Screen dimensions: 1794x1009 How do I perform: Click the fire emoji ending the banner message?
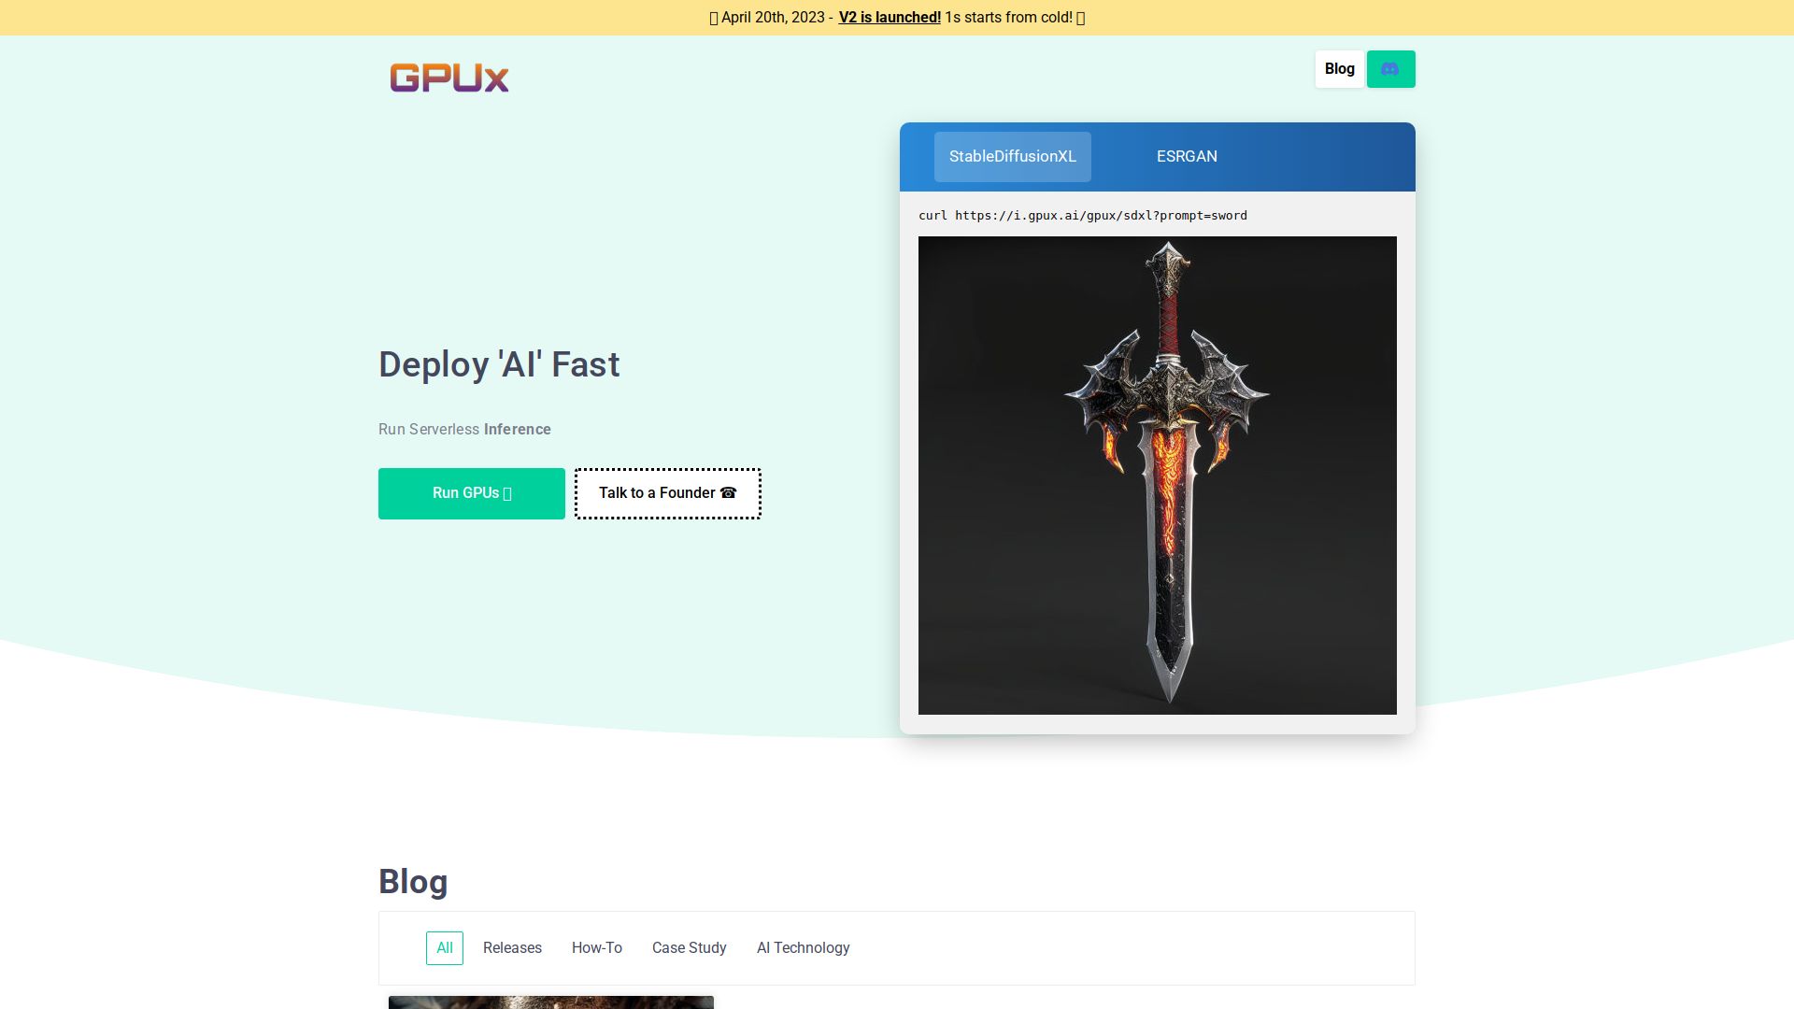[1080, 17]
